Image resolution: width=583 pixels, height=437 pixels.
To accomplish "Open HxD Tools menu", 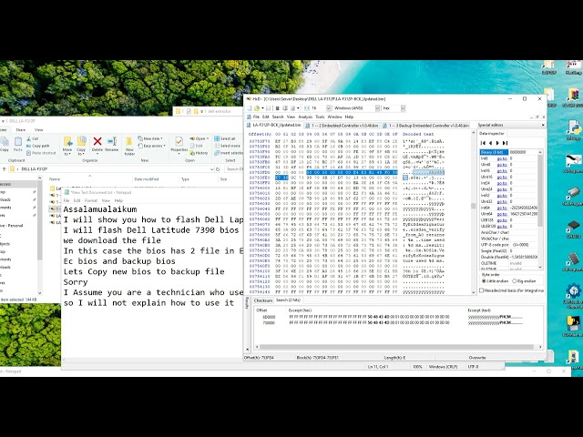I will (x=320, y=117).
